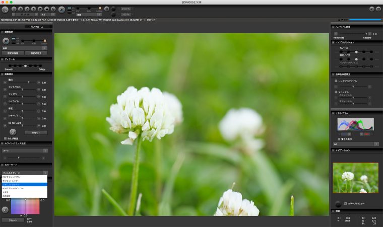Select the eyedropper tool near color wheel
This screenshot has height=227, width=383.
tap(5, 209)
